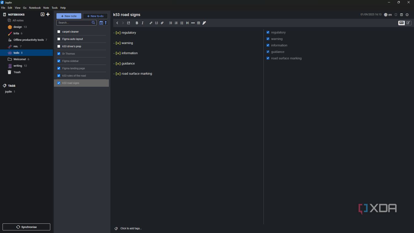This screenshot has width=414, height=233.
Task: Reverse the note list sort direction
Action: pos(106,23)
